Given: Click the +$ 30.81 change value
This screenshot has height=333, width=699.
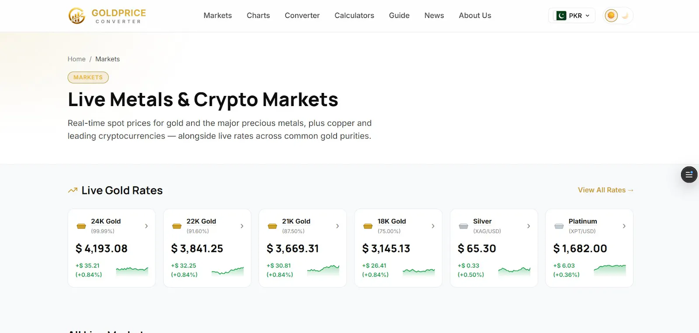Looking at the screenshot, I should (x=279, y=265).
